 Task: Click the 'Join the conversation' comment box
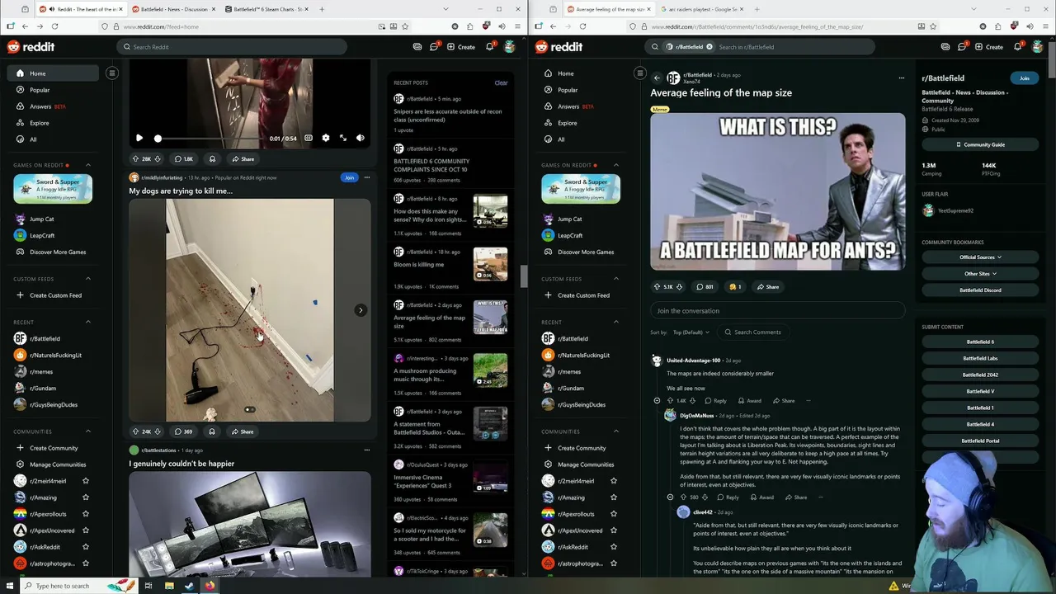point(777,311)
